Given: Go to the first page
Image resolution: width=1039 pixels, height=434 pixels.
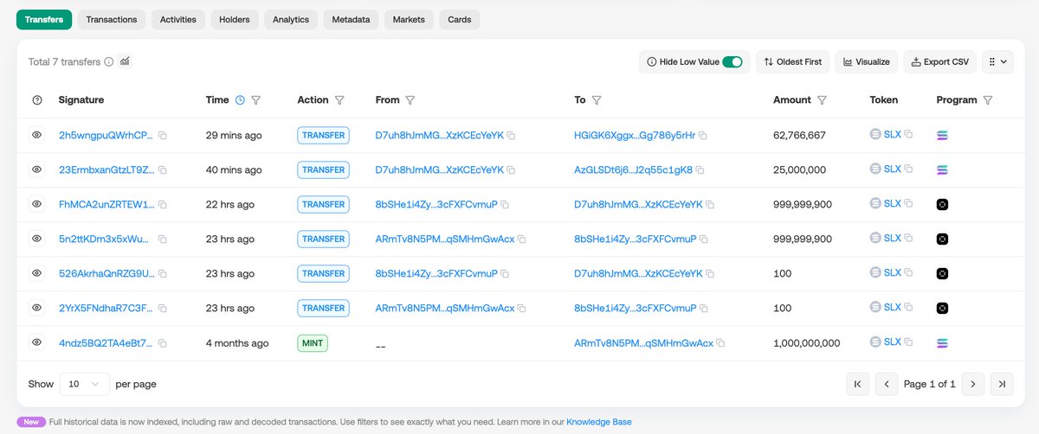Looking at the screenshot, I should 857,384.
